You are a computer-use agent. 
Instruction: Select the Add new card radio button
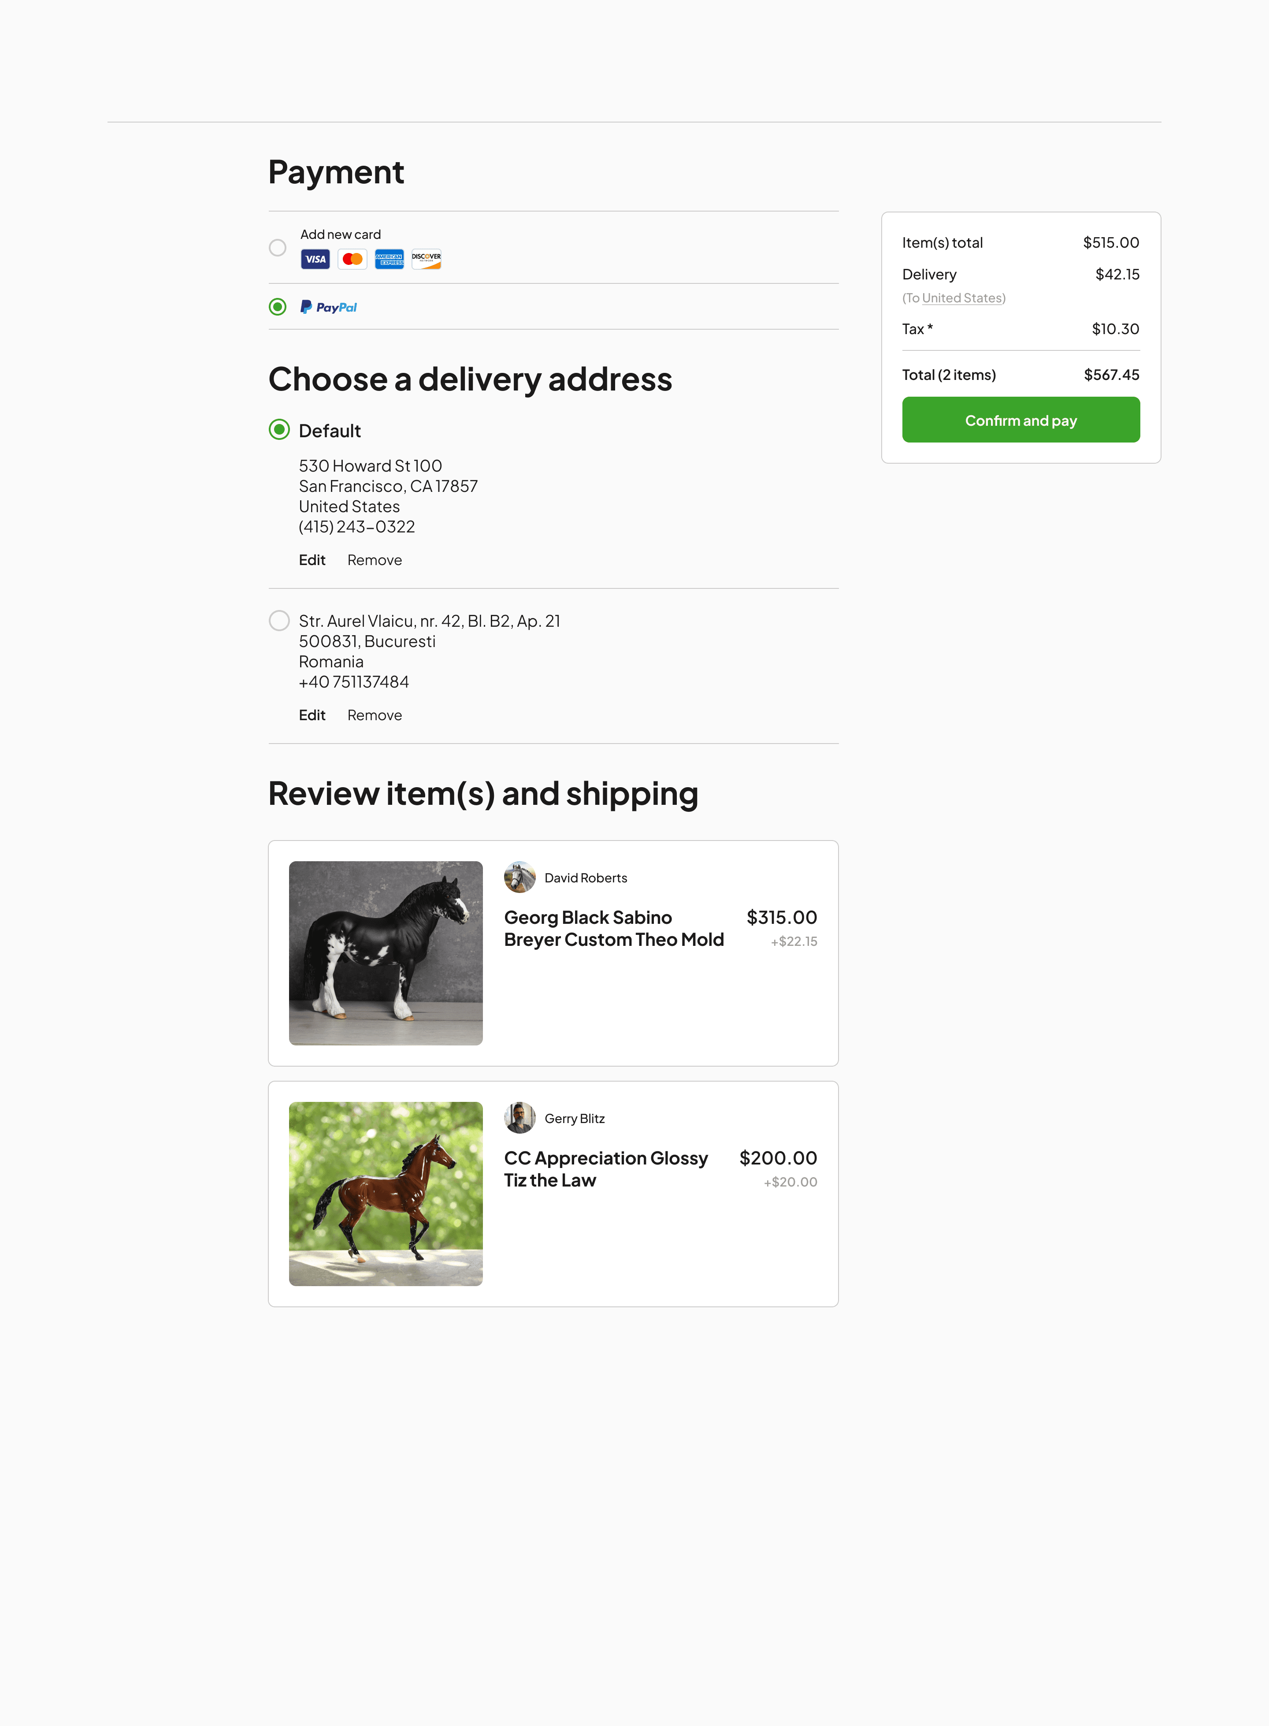click(x=277, y=247)
